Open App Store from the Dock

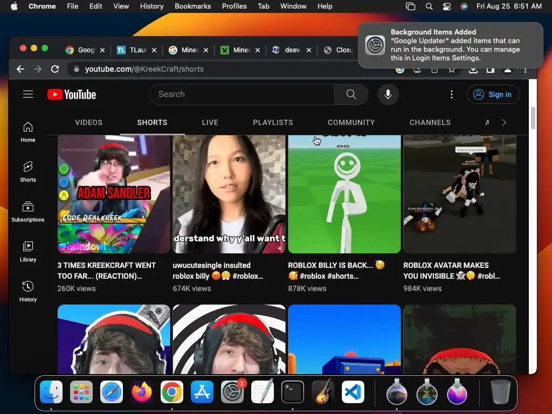202,392
